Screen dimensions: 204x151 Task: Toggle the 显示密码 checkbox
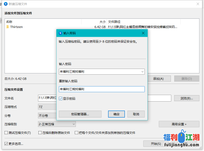pos(61,98)
